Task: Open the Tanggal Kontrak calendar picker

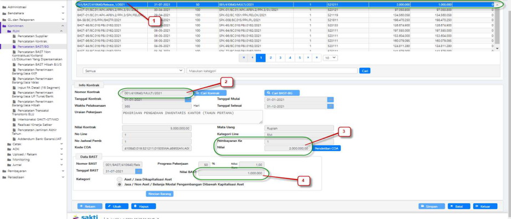Action: pyautogui.click(x=187, y=99)
